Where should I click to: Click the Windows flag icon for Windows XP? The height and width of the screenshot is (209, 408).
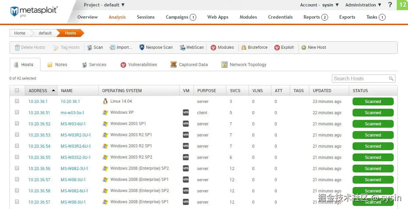pos(105,112)
